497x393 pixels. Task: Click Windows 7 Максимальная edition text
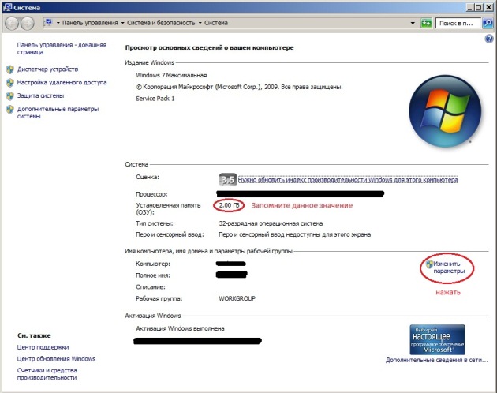171,75
